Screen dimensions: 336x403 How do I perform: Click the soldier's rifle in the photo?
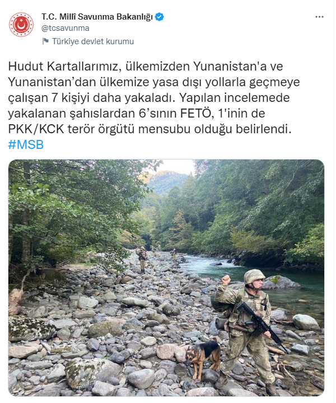click(261, 324)
